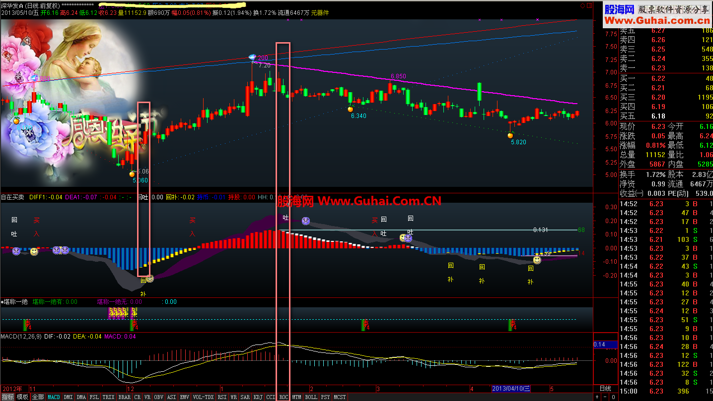Switch to ASI indicator tab
The height and width of the screenshot is (401, 713).
coord(172,397)
